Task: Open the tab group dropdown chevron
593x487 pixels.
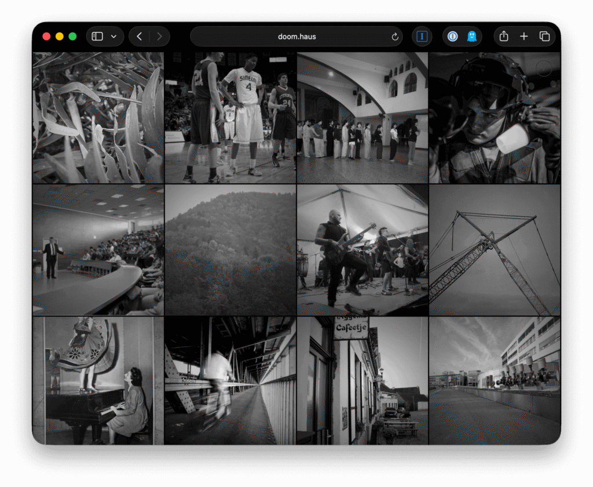Action: tap(114, 37)
